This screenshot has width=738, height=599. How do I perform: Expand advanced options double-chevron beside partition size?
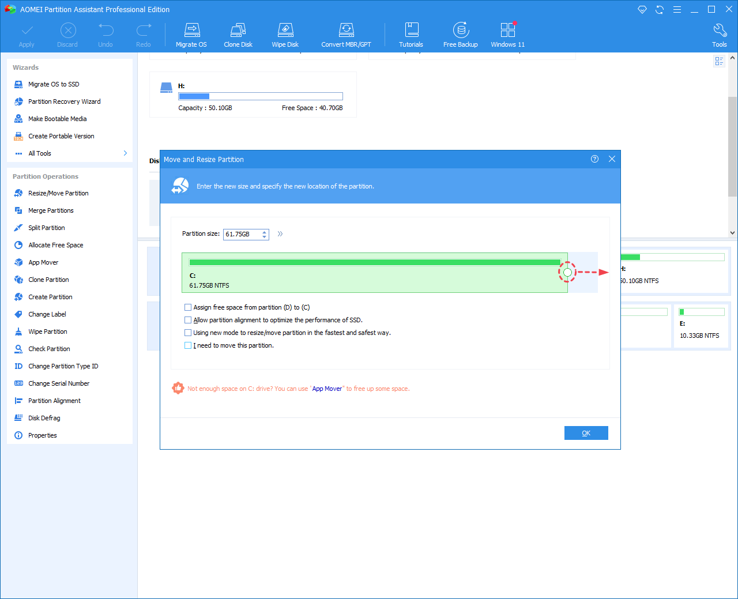(280, 233)
